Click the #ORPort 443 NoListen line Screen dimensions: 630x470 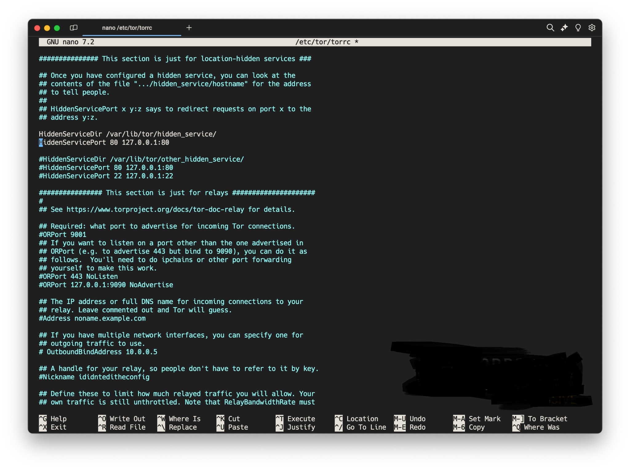pos(78,276)
